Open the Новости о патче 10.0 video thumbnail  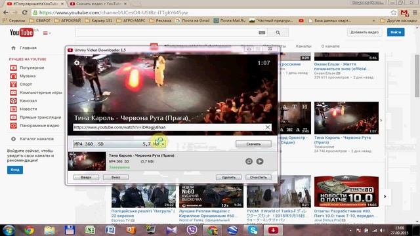[346, 191]
